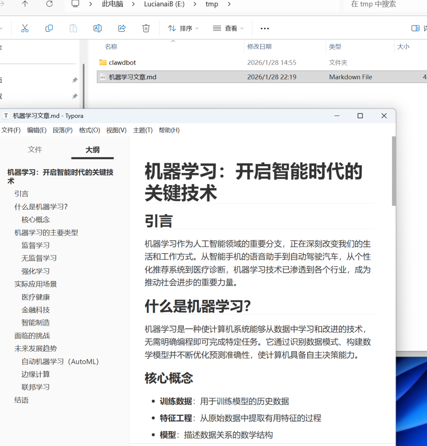Expand the chevron after tmp in path
Viewport: 427px width, 446px height.
coord(229,4)
